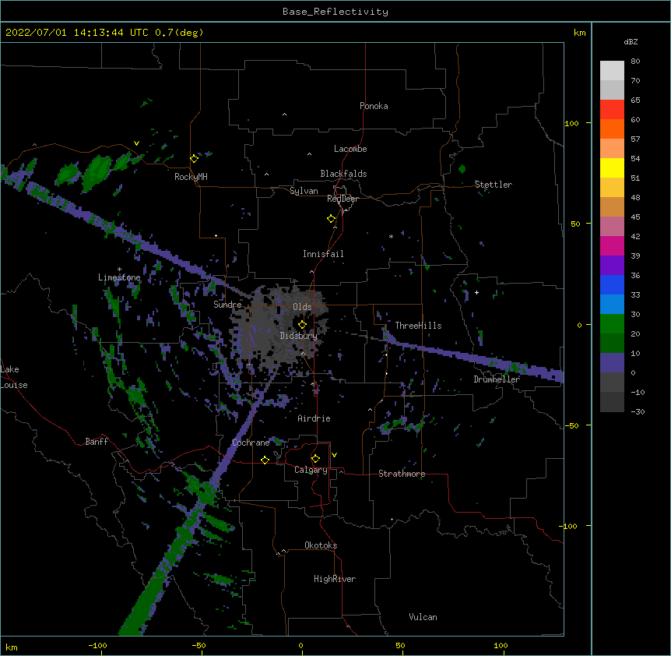Click the ThreeHills label
This screenshot has height=656, width=671.
tap(418, 326)
